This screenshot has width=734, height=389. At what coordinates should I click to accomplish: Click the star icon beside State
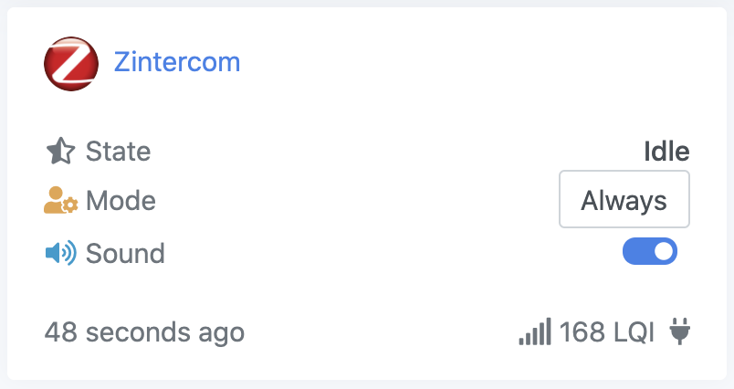point(60,151)
